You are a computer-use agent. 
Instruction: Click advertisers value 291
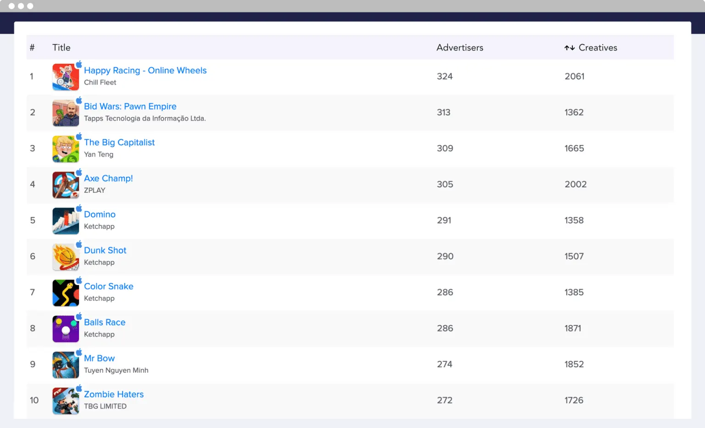tap(444, 220)
